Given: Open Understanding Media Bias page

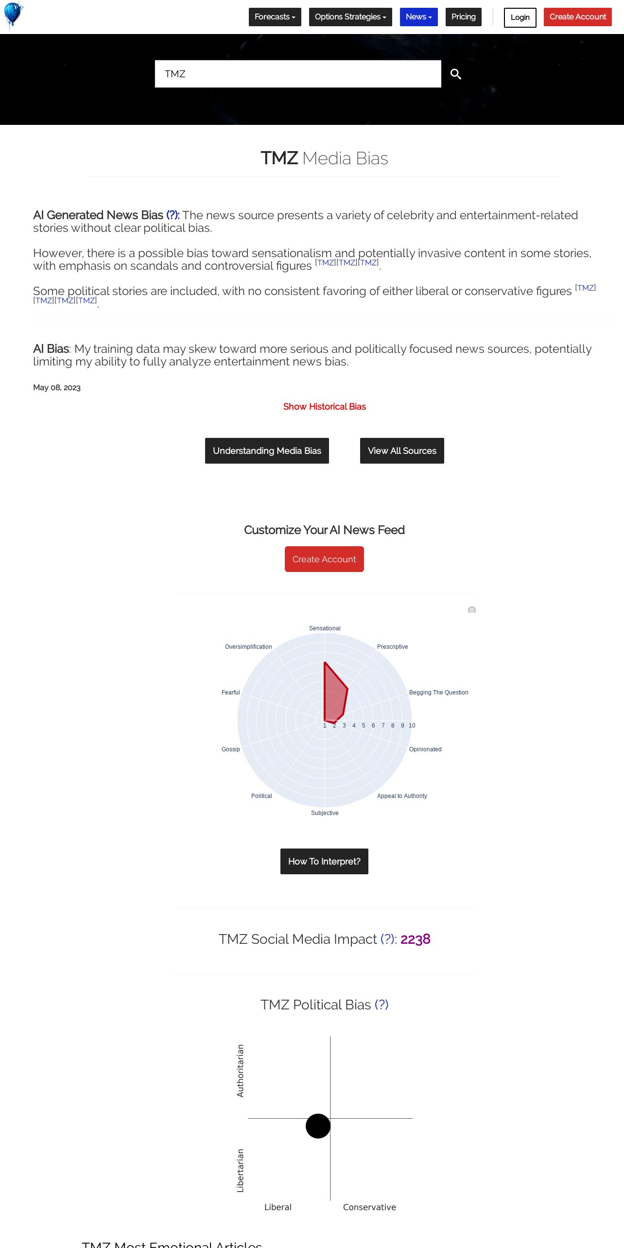Looking at the screenshot, I should coord(267,451).
